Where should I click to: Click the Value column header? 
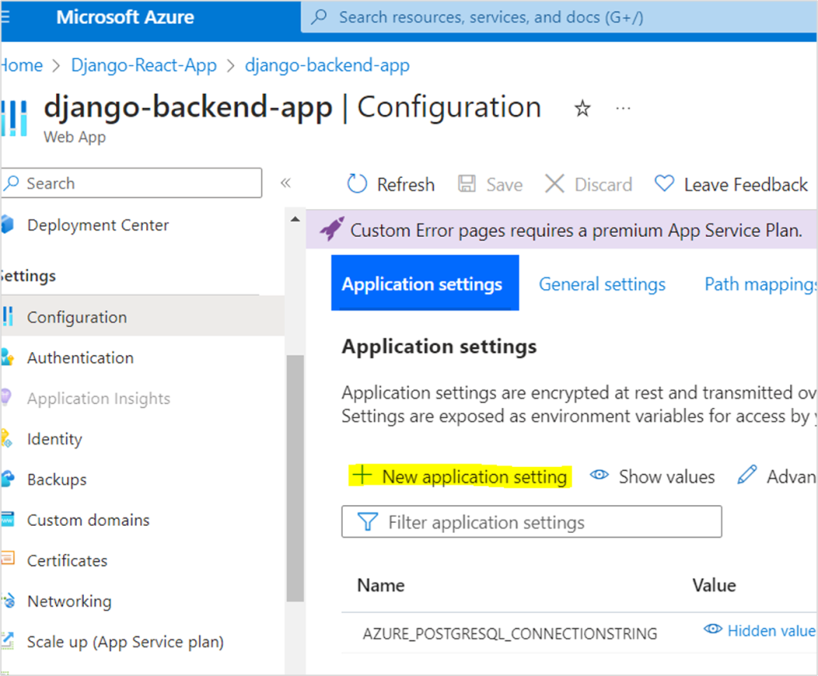[713, 585]
